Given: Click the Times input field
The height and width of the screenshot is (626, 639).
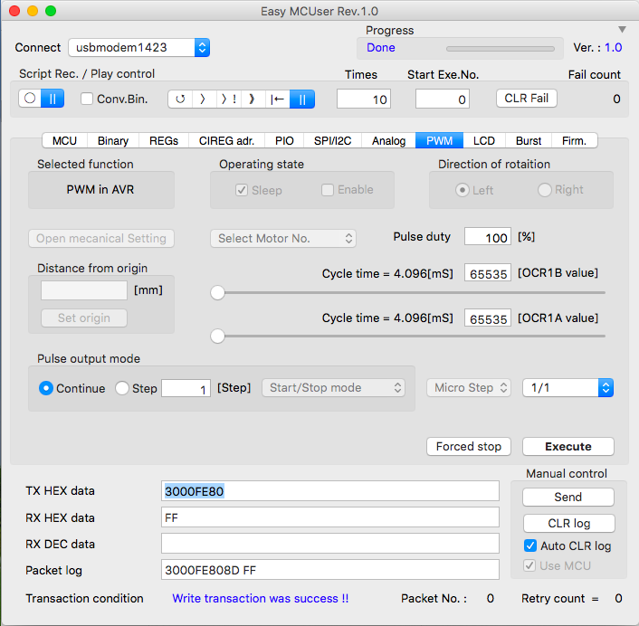Looking at the screenshot, I should [x=364, y=99].
